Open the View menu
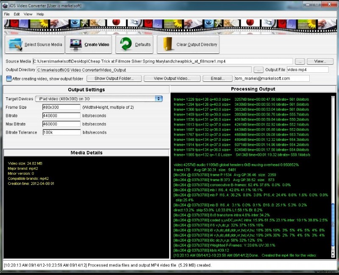Image resolution: width=339 pixels, height=275 pixels. 28,14
